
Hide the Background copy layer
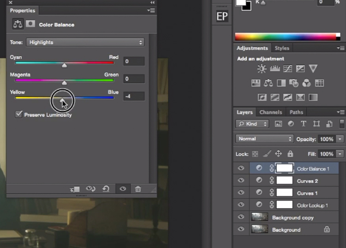click(241, 217)
